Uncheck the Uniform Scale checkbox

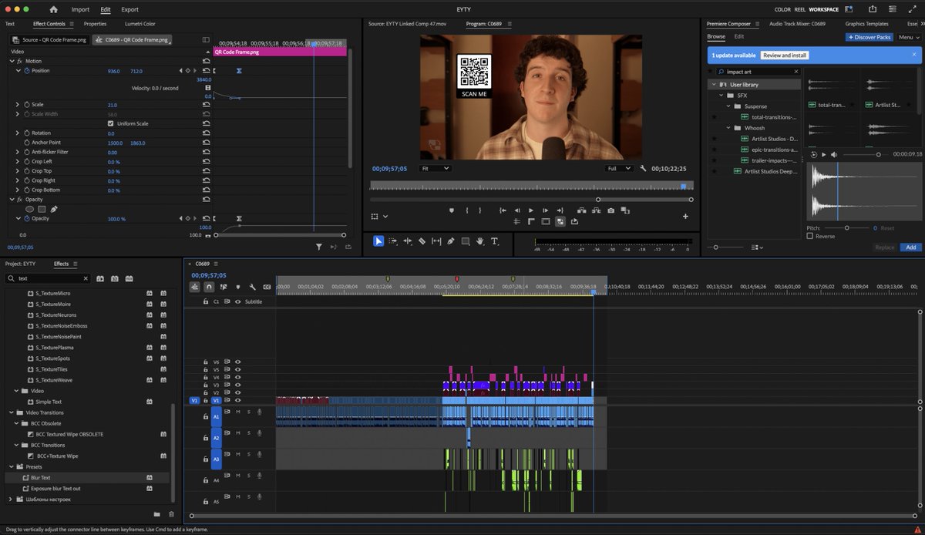point(110,123)
